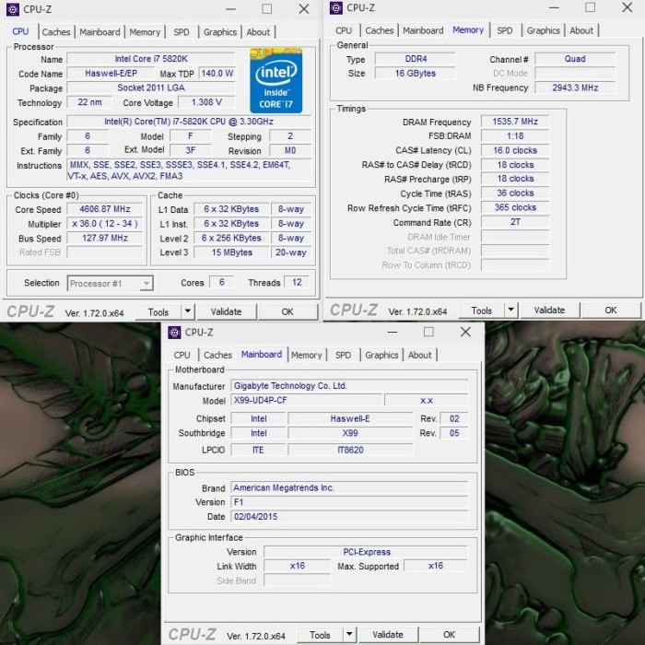The height and width of the screenshot is (645, 645).
Task: Click Graphic Interface Version PCI-Express
Action: (366, 552)
